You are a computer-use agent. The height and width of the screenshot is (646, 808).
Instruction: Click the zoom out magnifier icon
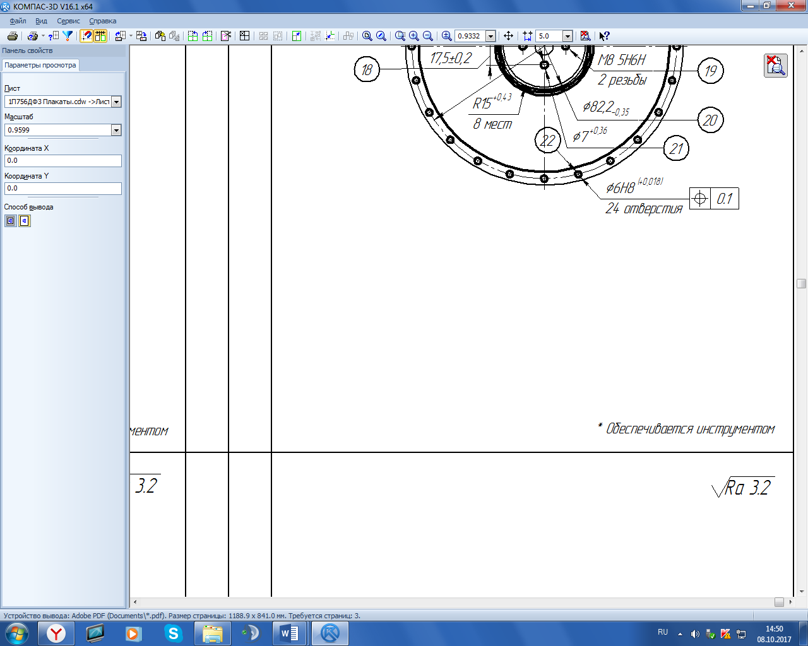pyautogui.click(x=428, y=36)
